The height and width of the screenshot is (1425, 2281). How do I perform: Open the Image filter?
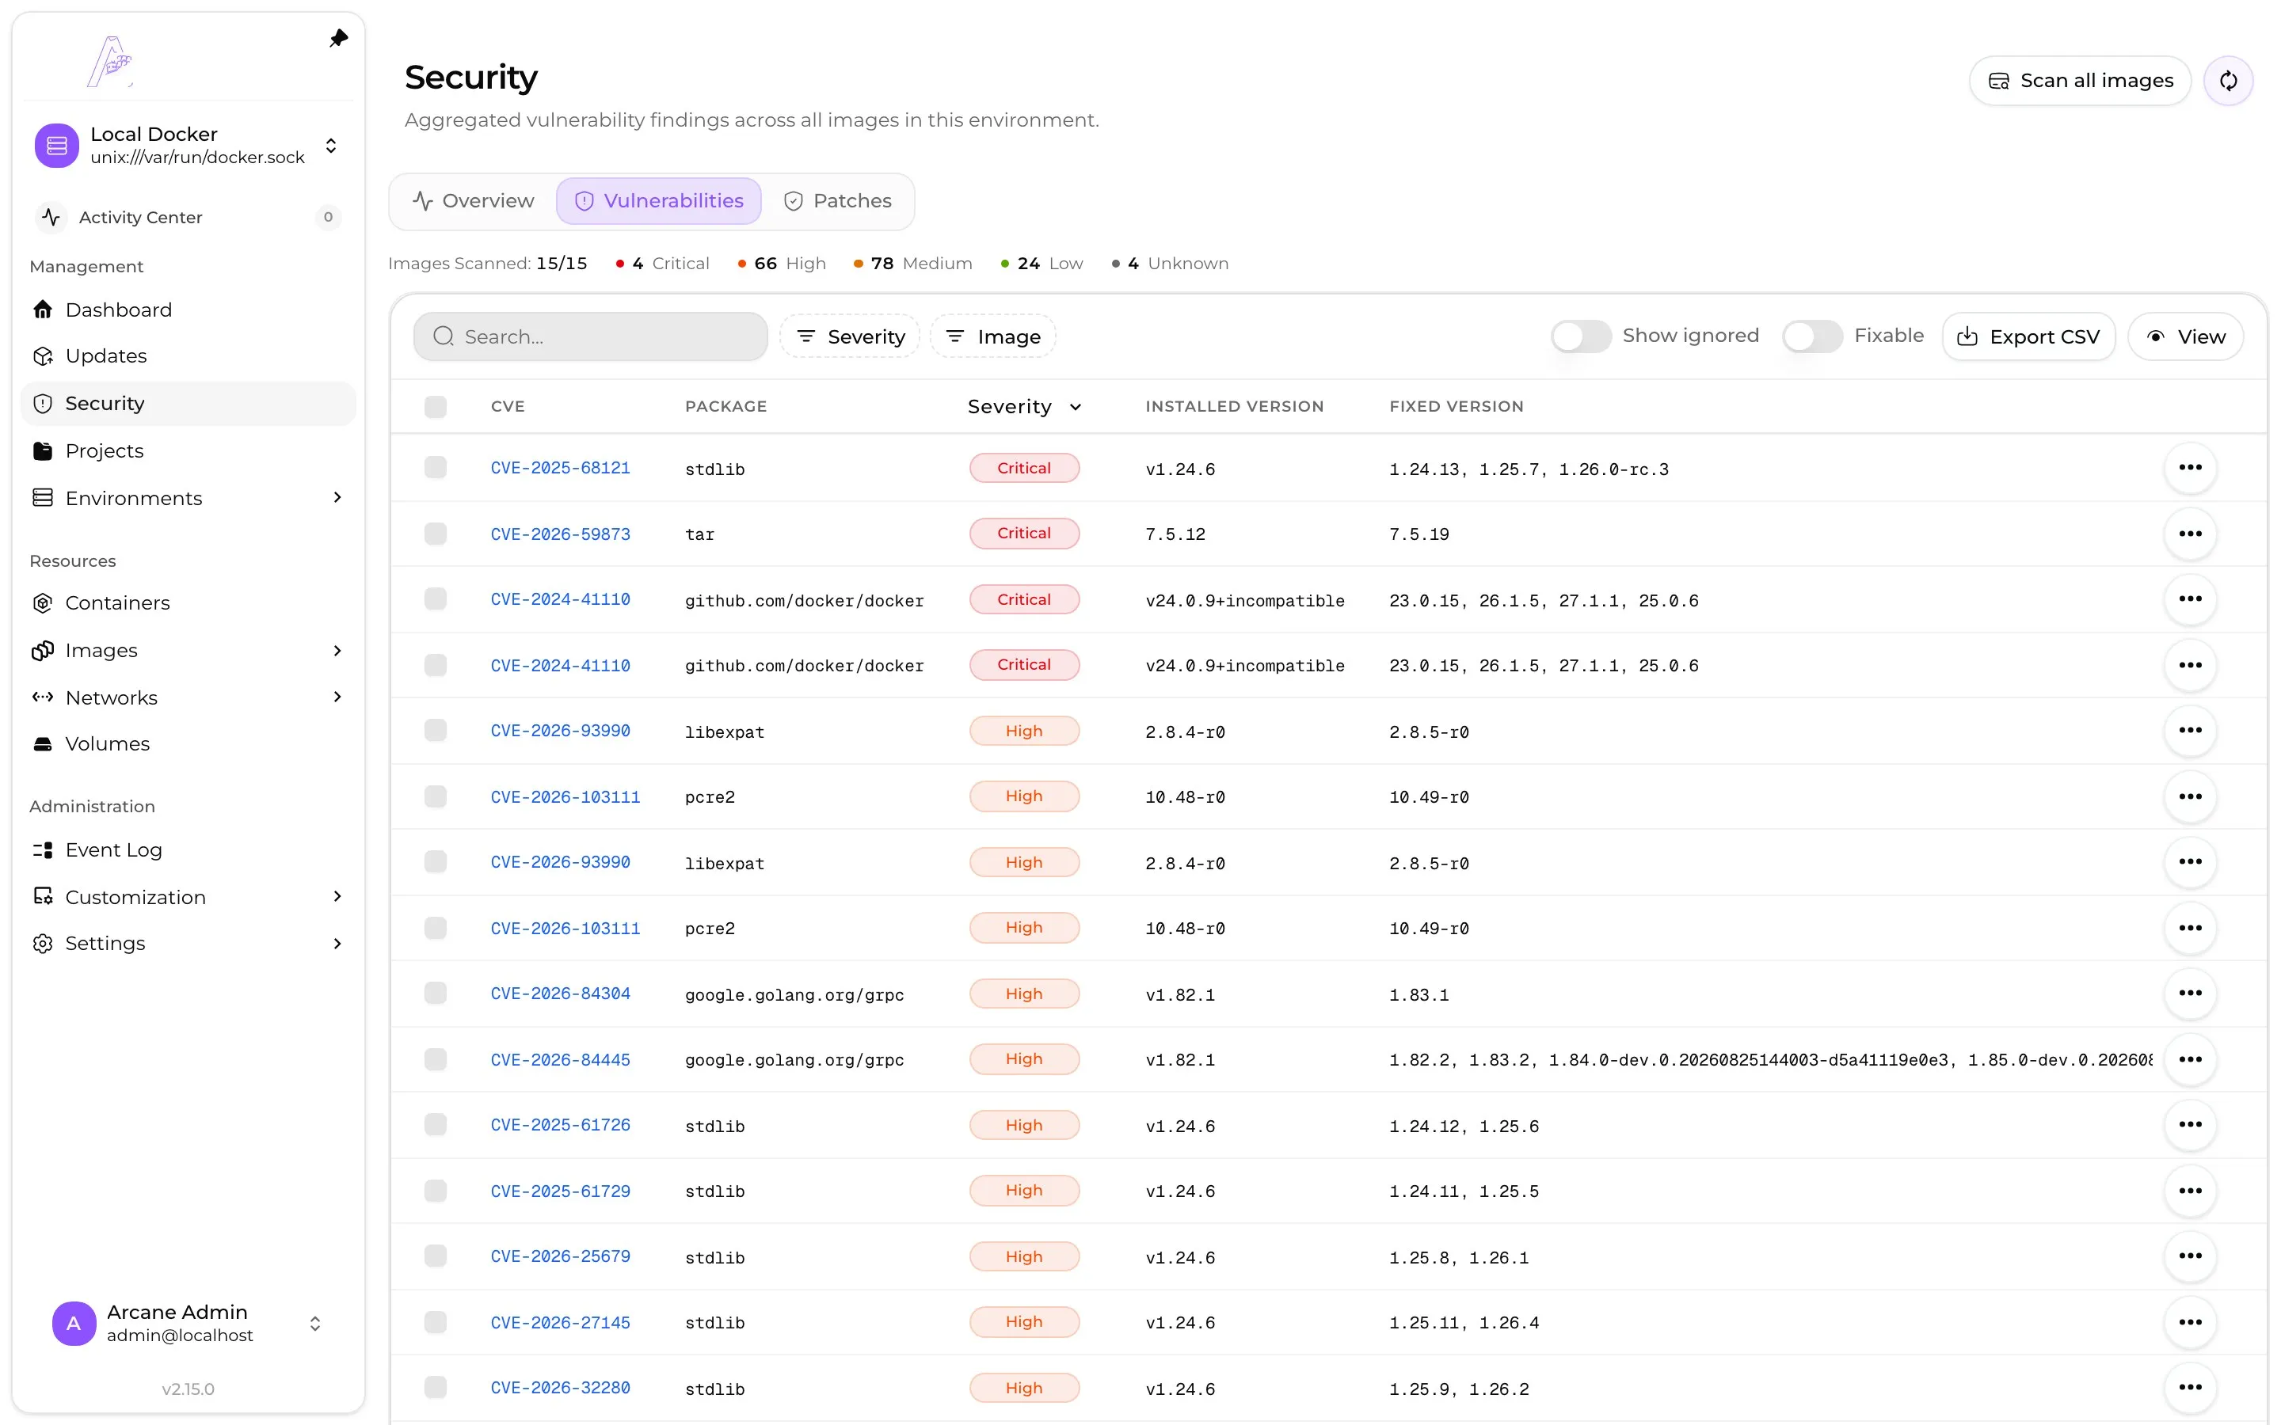[993, 336]
